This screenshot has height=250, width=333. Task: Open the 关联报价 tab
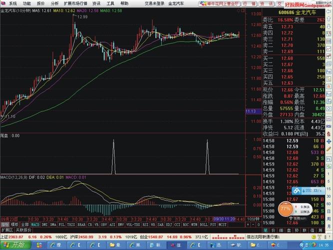click(x=23, y=230)
